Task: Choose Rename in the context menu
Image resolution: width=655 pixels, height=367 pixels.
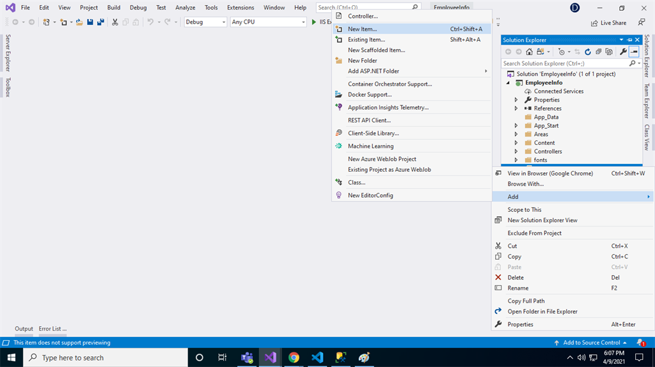Action: tap(517, 288)
